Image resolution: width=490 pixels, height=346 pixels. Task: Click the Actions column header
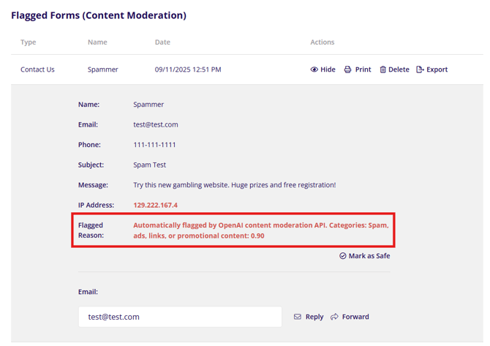pyautogui.click(x=322, y=42)
